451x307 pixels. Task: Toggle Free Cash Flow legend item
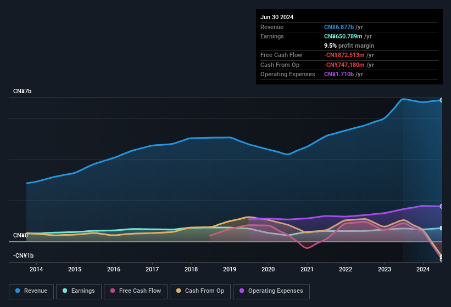coord(135,291)
